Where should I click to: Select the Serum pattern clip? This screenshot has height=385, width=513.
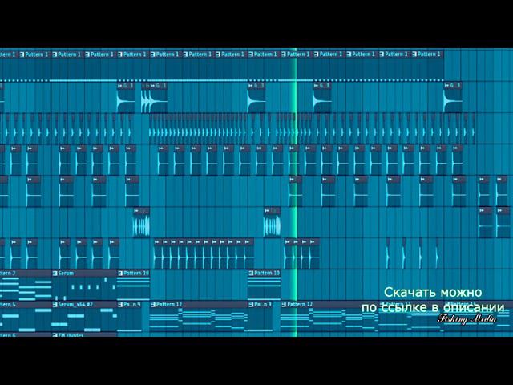click(84, 285)
